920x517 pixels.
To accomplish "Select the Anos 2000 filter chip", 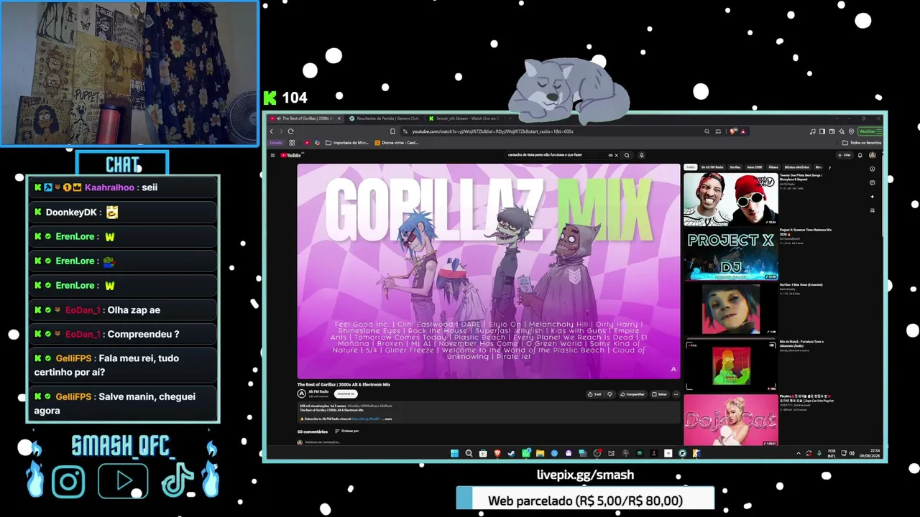I will tap(755, 167).
